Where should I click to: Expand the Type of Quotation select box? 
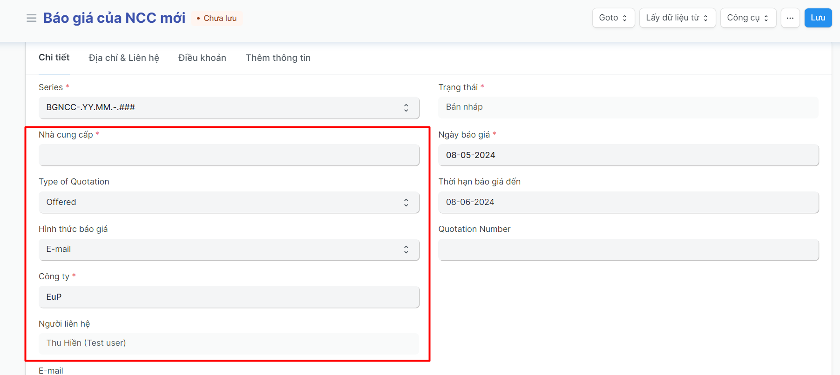[x=229, y=203]
